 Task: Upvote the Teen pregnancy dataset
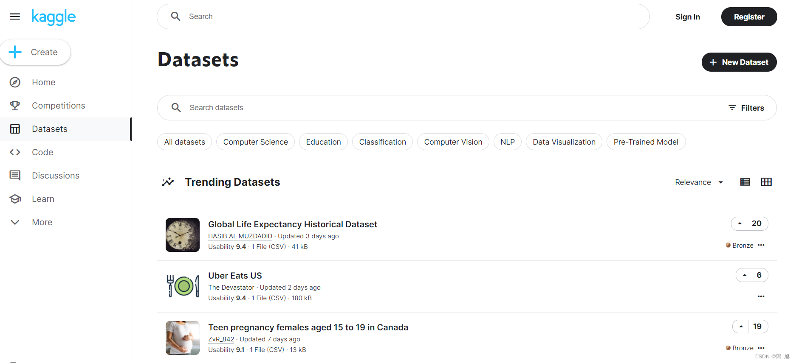point(741,327)
